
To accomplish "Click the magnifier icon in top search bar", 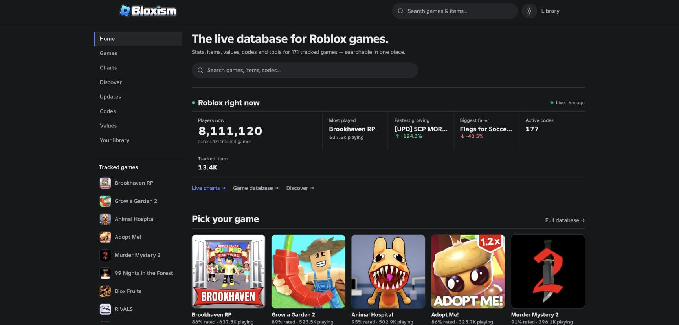I will pos(400,11).
